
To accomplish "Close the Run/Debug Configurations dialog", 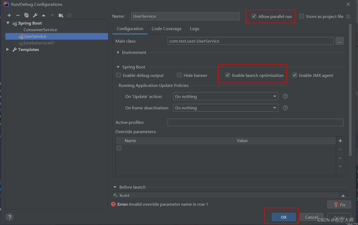I will (x=348, y=4).
